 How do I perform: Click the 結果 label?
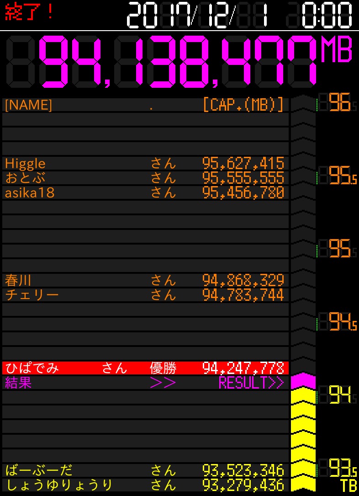[x=18, y=383]
